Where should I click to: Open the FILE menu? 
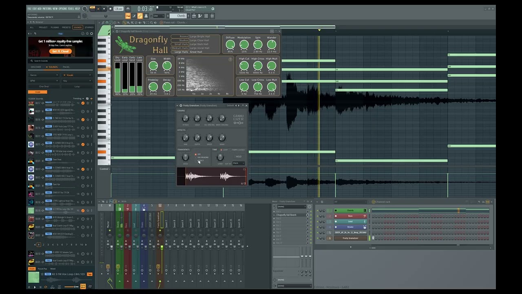[x=29, y=9]
